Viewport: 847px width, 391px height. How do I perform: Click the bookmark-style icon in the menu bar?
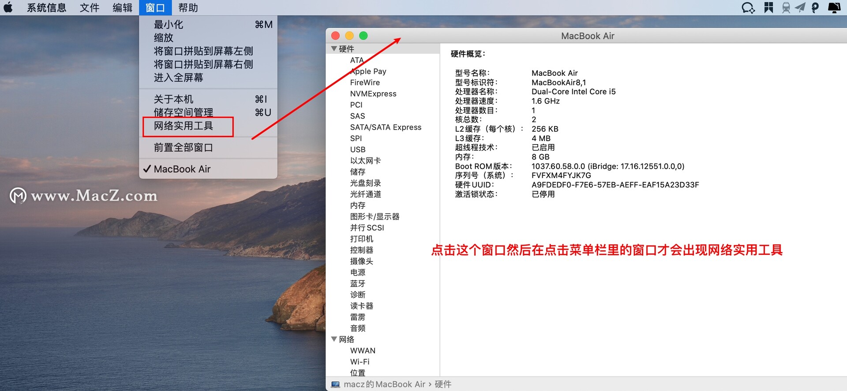[x=768, y=7]
